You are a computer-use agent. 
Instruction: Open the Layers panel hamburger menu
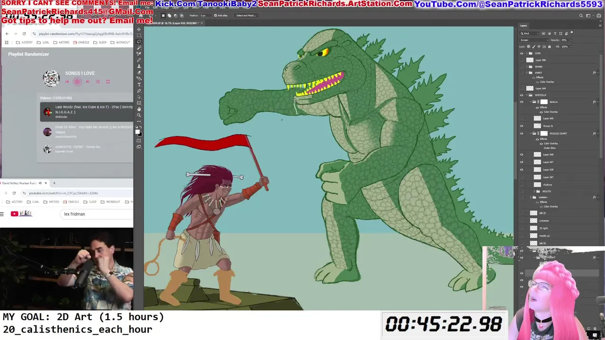pos(600,25)
